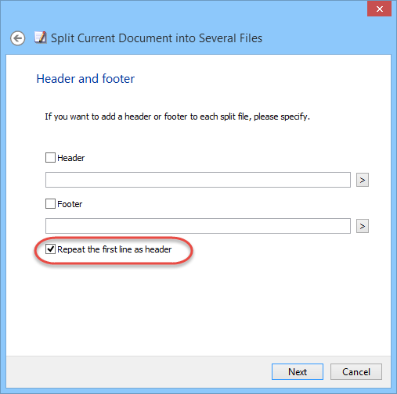The image size is (397, 394).
Task: Click the instruction text about split files
Action: click(x=177, y=116)
